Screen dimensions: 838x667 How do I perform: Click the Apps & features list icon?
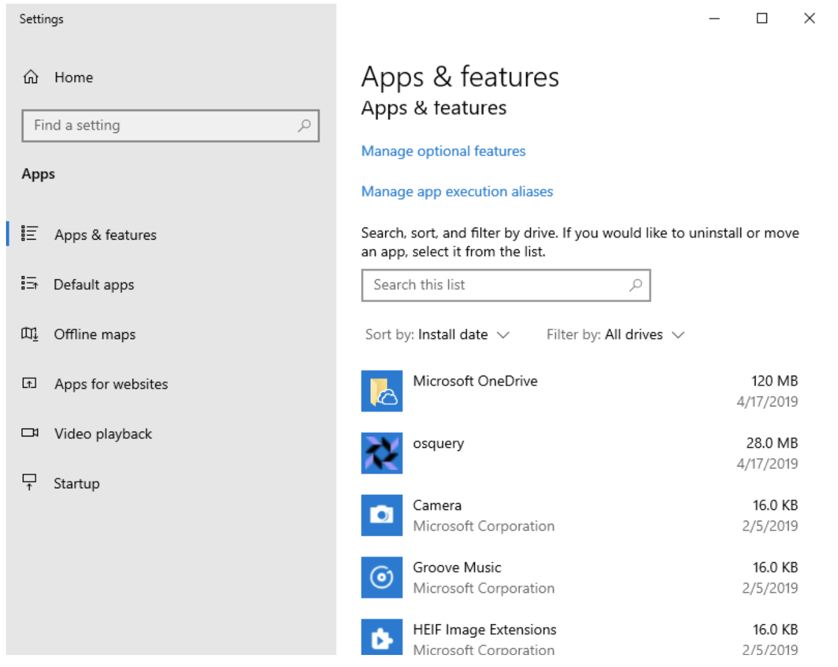(29, 234)
